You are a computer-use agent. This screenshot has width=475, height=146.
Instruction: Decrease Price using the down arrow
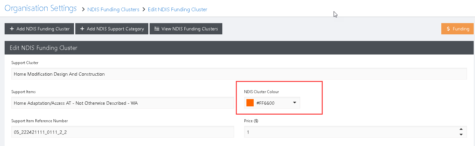[461, 134]
